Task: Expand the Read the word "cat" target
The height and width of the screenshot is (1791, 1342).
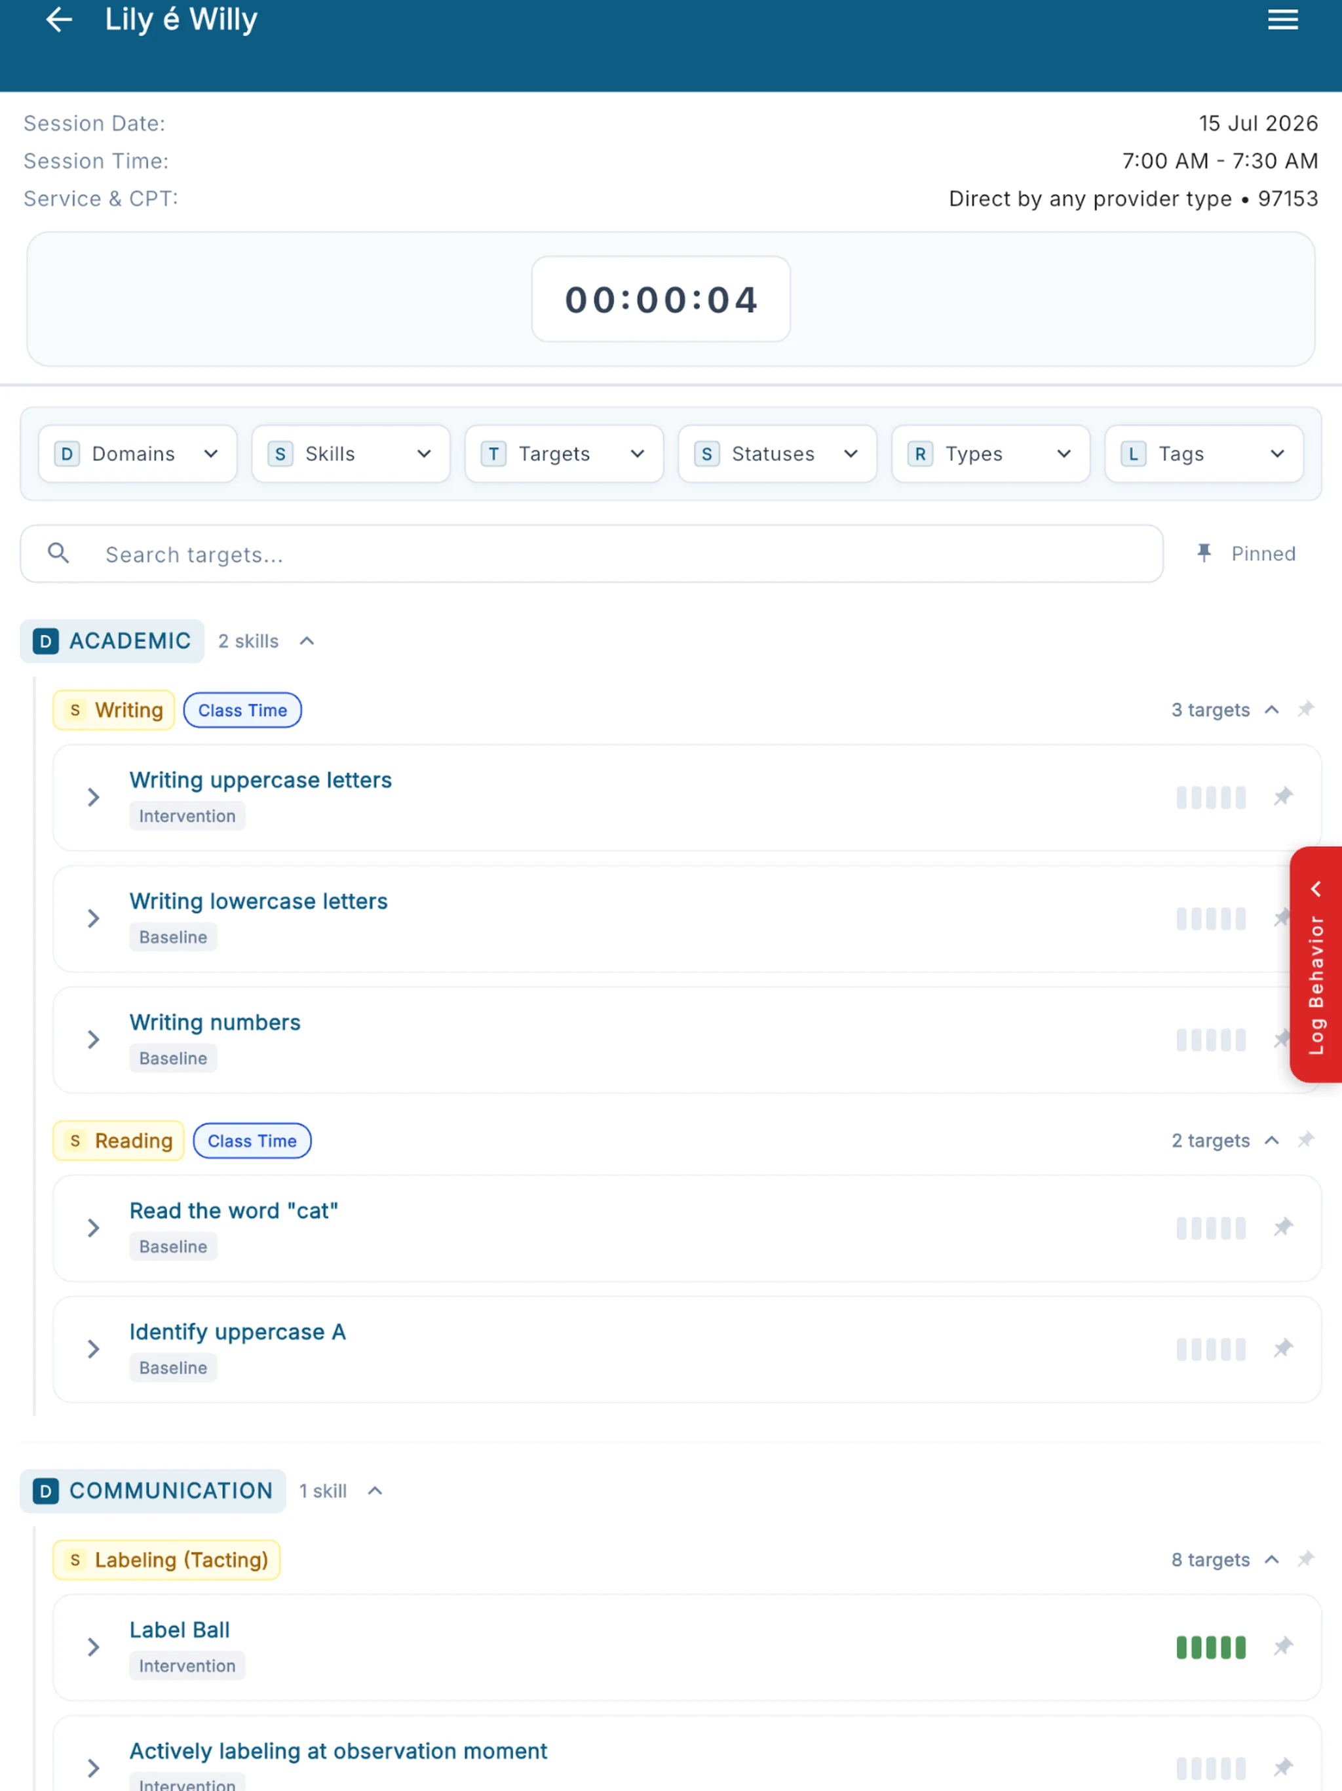Action: point(93,1229)
